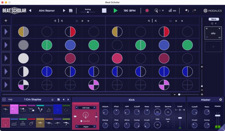Adjust the Swing slider

(88, 12)
